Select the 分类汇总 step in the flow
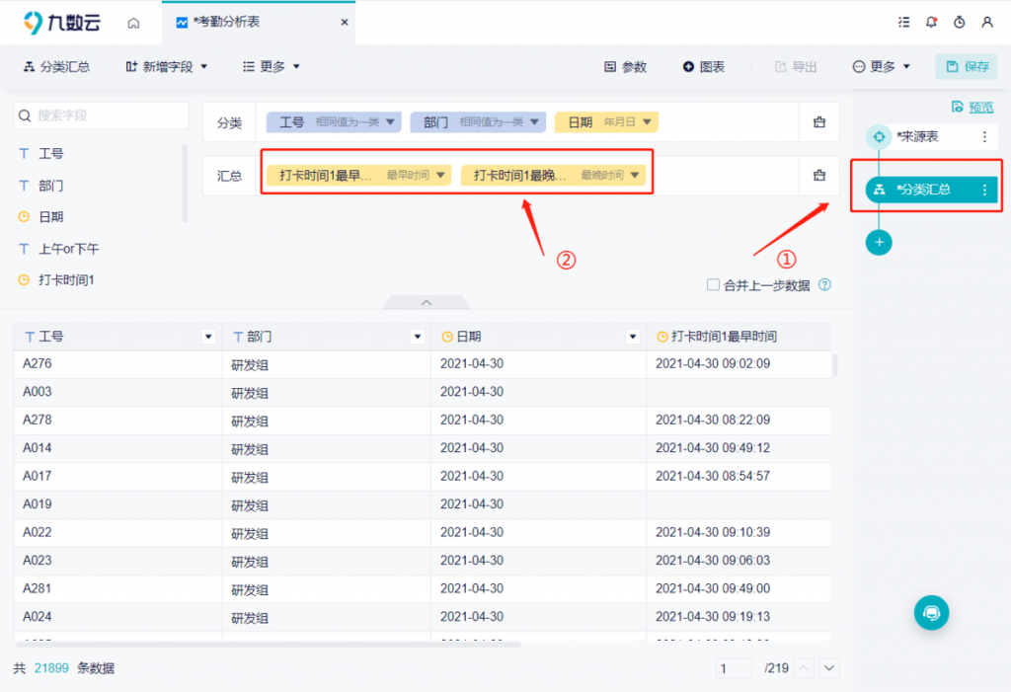 click(x=925, y=190)
